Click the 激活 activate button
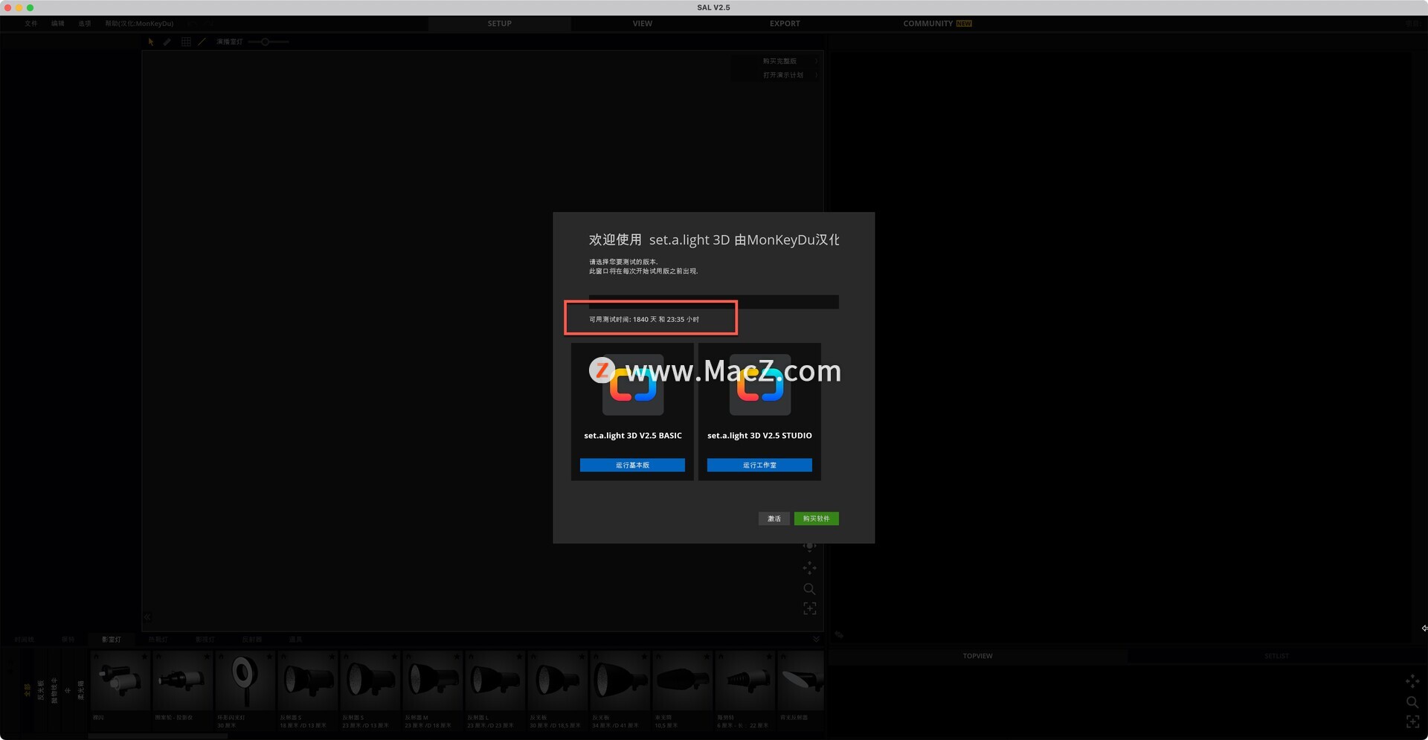Image resolution: width=1428 pixels, height=740 pixels. [x=774, y=518]
